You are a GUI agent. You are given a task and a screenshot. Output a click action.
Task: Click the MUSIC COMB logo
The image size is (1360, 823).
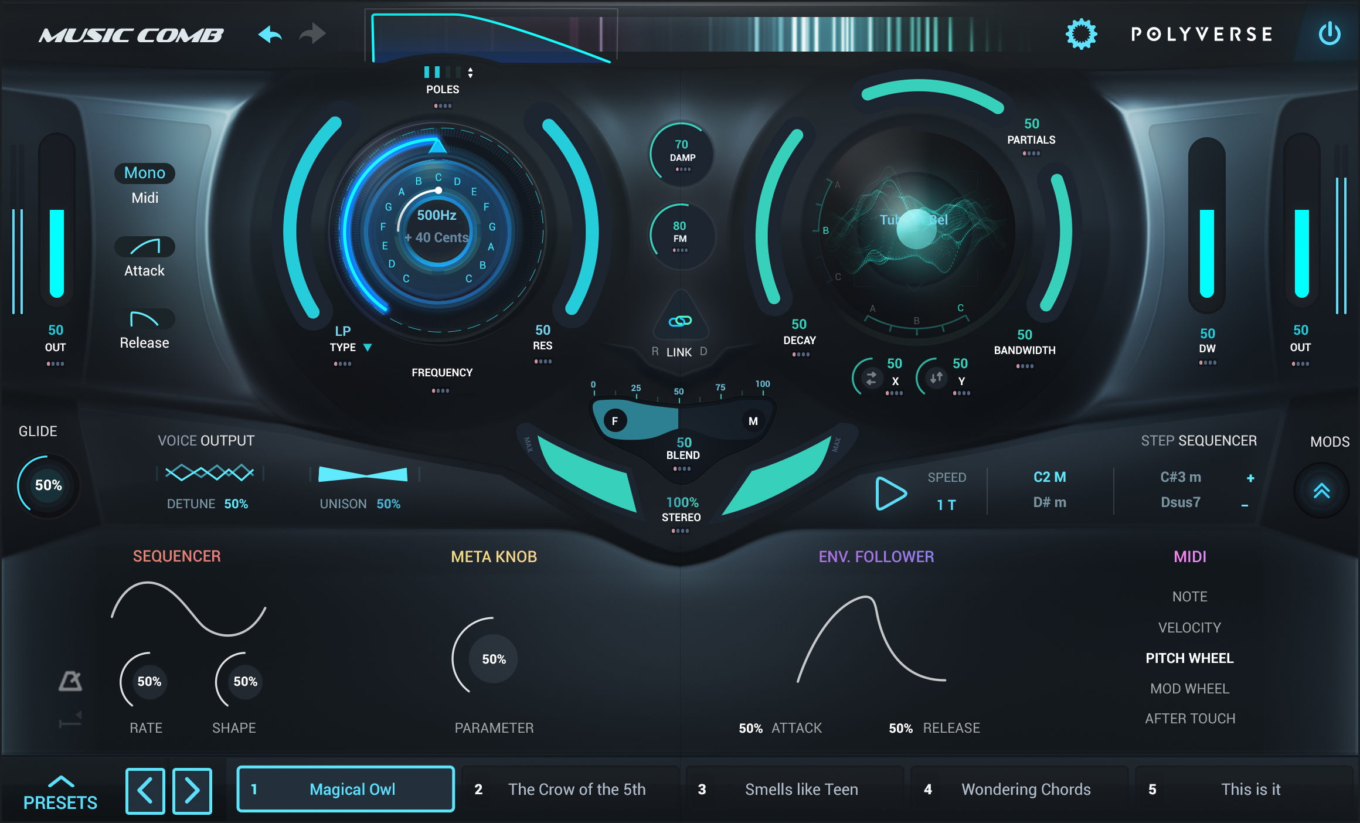(x=131, y=35)
